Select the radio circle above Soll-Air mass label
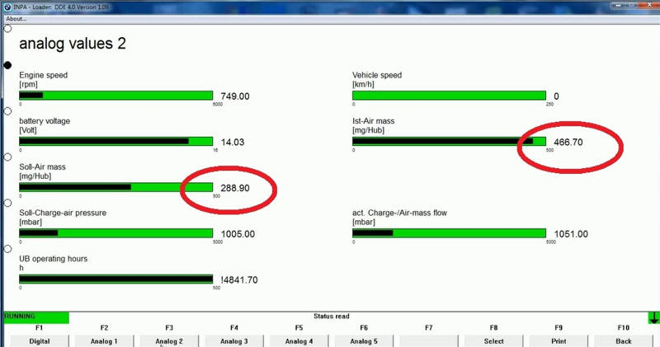The height and width of the screenshot is (347, 660). point(8,157)
